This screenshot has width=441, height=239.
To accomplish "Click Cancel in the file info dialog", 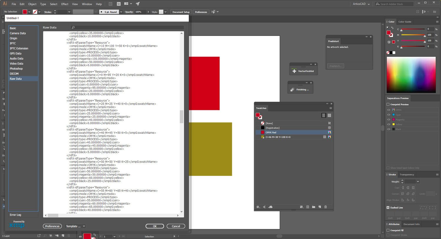I will coord(176,226).
